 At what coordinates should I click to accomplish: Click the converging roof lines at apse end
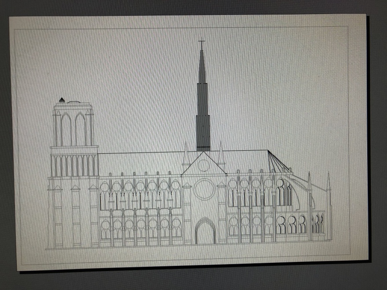[x=278, y=162]
